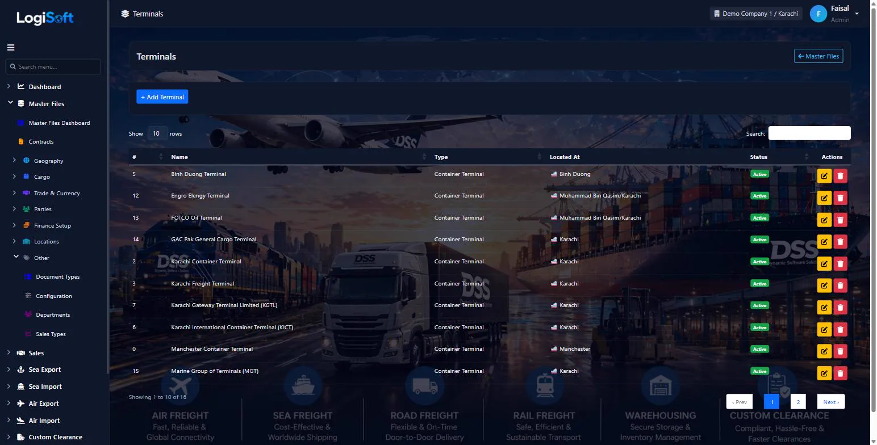Sort the table by Name column
Screen dimensions: 877x445
click(x=299, y=157)
